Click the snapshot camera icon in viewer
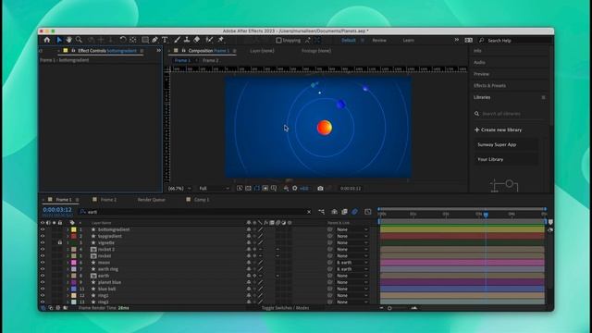 tap(320, 189)
